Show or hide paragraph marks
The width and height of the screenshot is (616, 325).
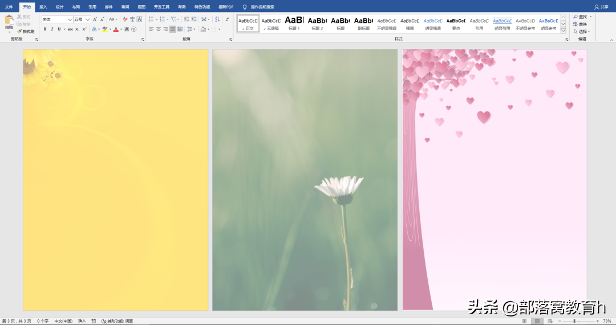227,19
